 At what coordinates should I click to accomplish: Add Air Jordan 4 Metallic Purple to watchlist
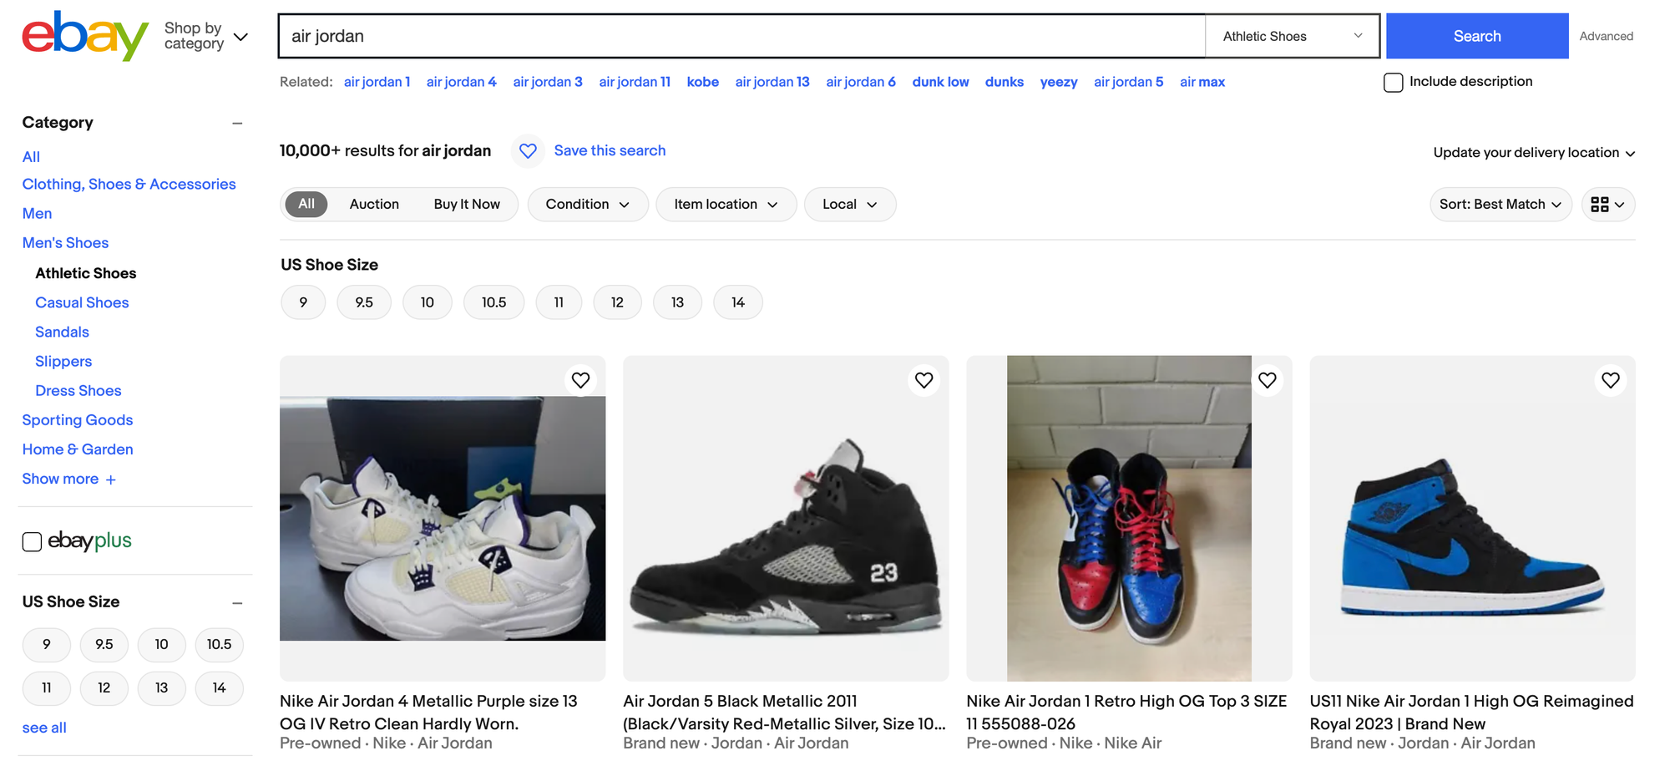[x=580, y=380]
